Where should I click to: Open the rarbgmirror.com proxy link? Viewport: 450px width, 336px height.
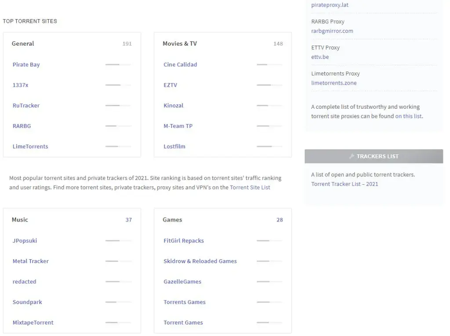332,31
